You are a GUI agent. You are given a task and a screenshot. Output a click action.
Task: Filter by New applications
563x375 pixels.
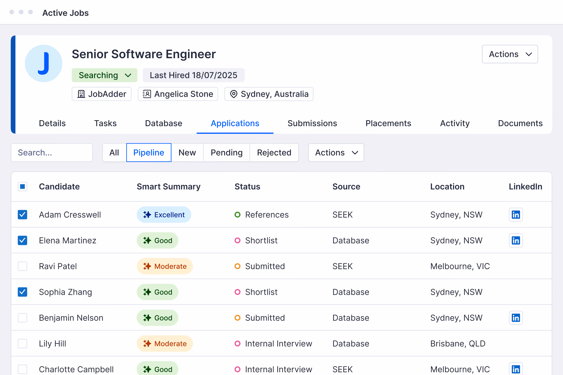(187, 153)
